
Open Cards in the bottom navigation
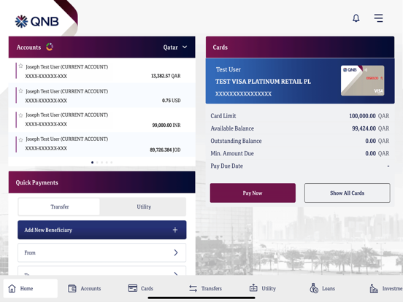coord(140,288)
